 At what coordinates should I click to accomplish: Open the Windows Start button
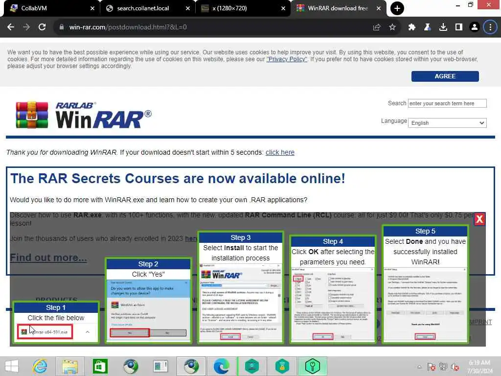point(12,366)
